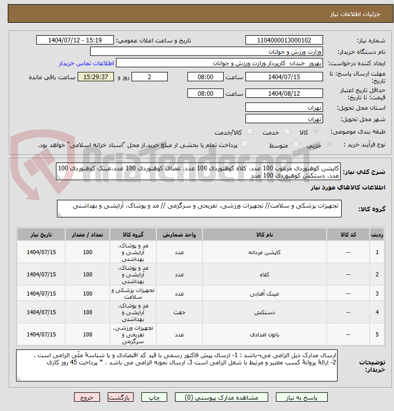This screenshot has height=411, width=394.
Task: Toggle the اسناد خزانه اسلامی payment checkbox
Action: point(244,143)
